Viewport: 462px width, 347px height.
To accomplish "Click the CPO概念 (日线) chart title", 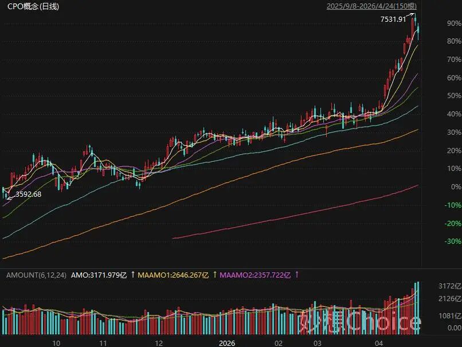I will [33, 7].
